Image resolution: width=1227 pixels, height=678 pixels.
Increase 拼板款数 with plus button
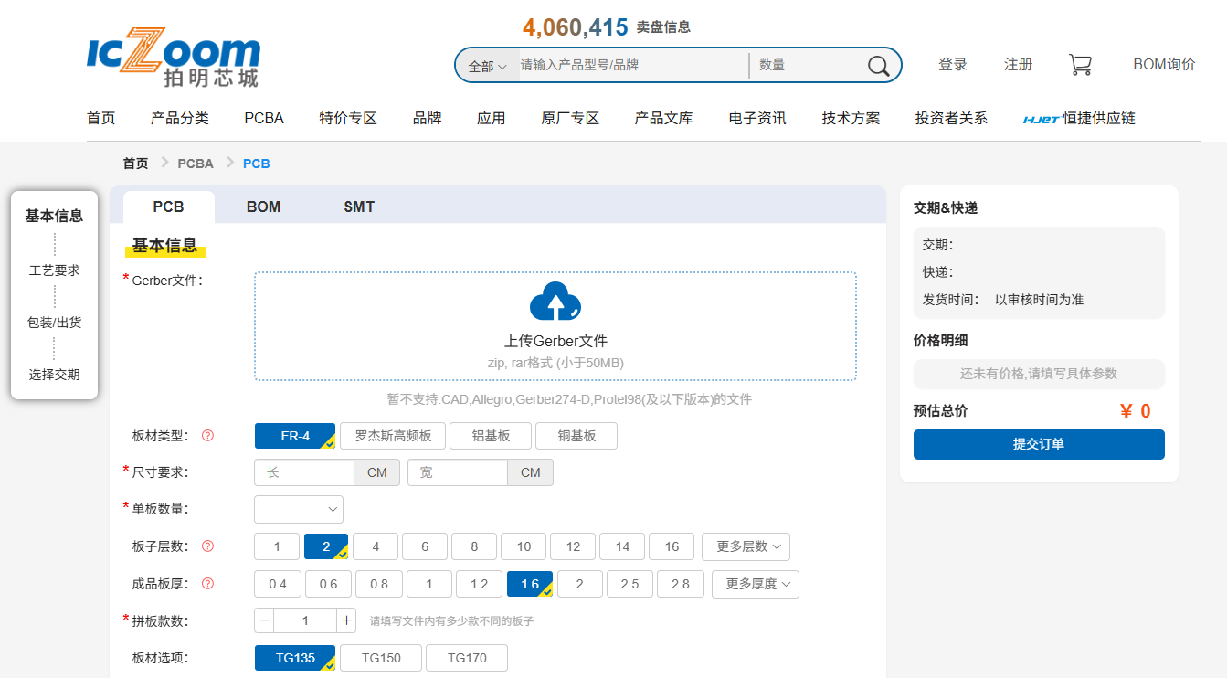click(346, 621)
